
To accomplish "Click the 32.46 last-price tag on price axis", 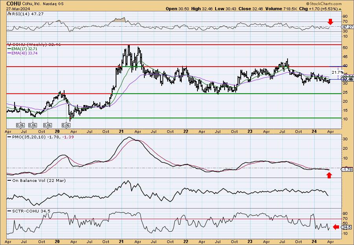I will pyautogui.click(x=347, y=79).
